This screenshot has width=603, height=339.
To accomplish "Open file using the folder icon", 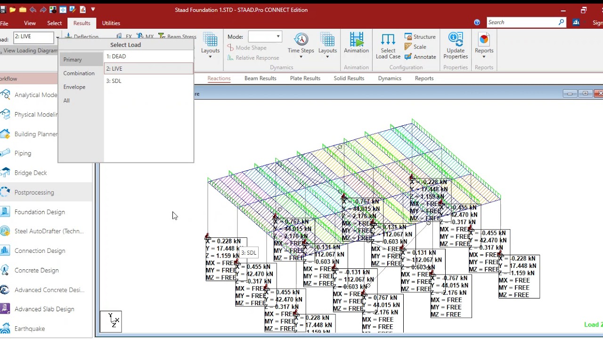I will pos(13,9).
